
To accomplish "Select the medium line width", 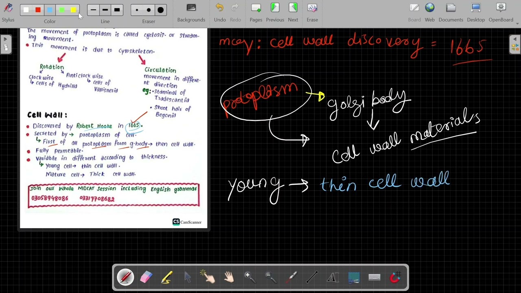I will [105, 10].
